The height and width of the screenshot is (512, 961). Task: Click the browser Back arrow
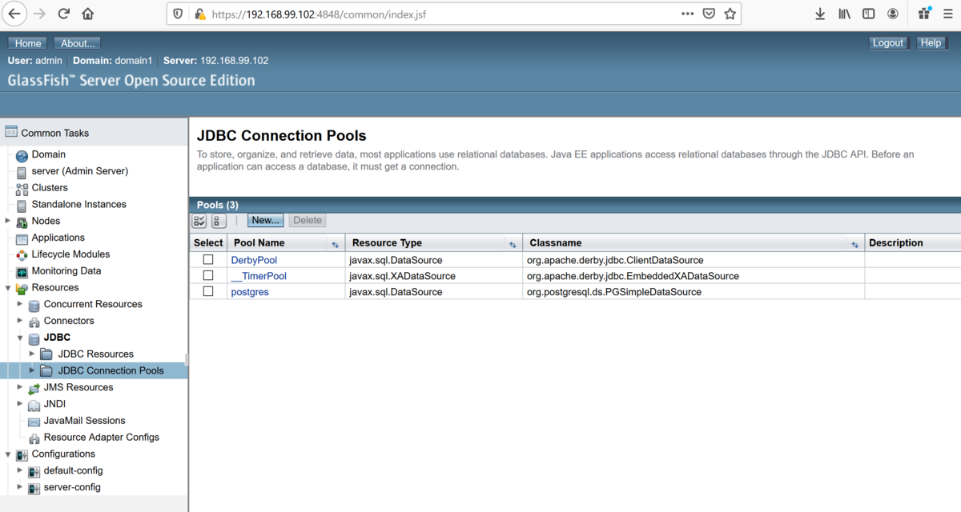point(14,14)
